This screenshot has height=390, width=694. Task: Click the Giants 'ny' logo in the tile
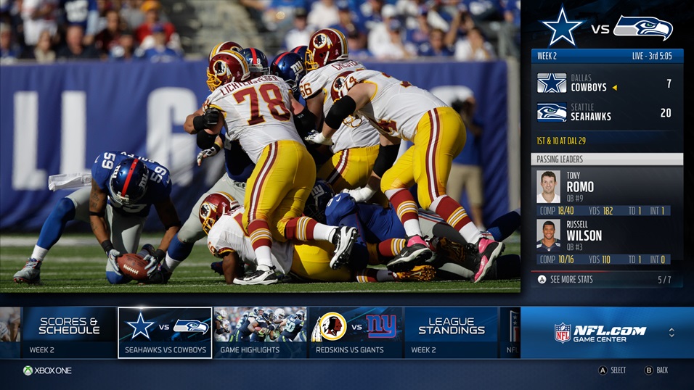tap(381, 326)
